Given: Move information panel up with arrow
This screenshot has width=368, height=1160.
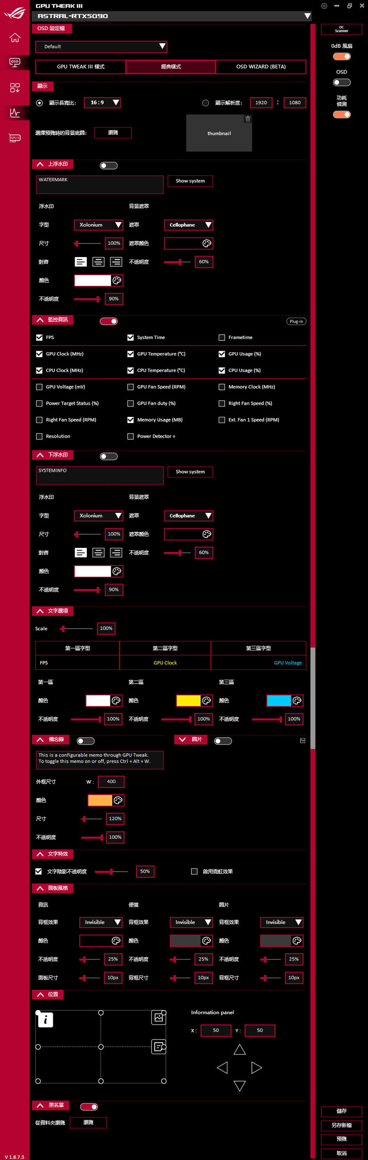Looking at the screenshot, I should point(240,1049).
